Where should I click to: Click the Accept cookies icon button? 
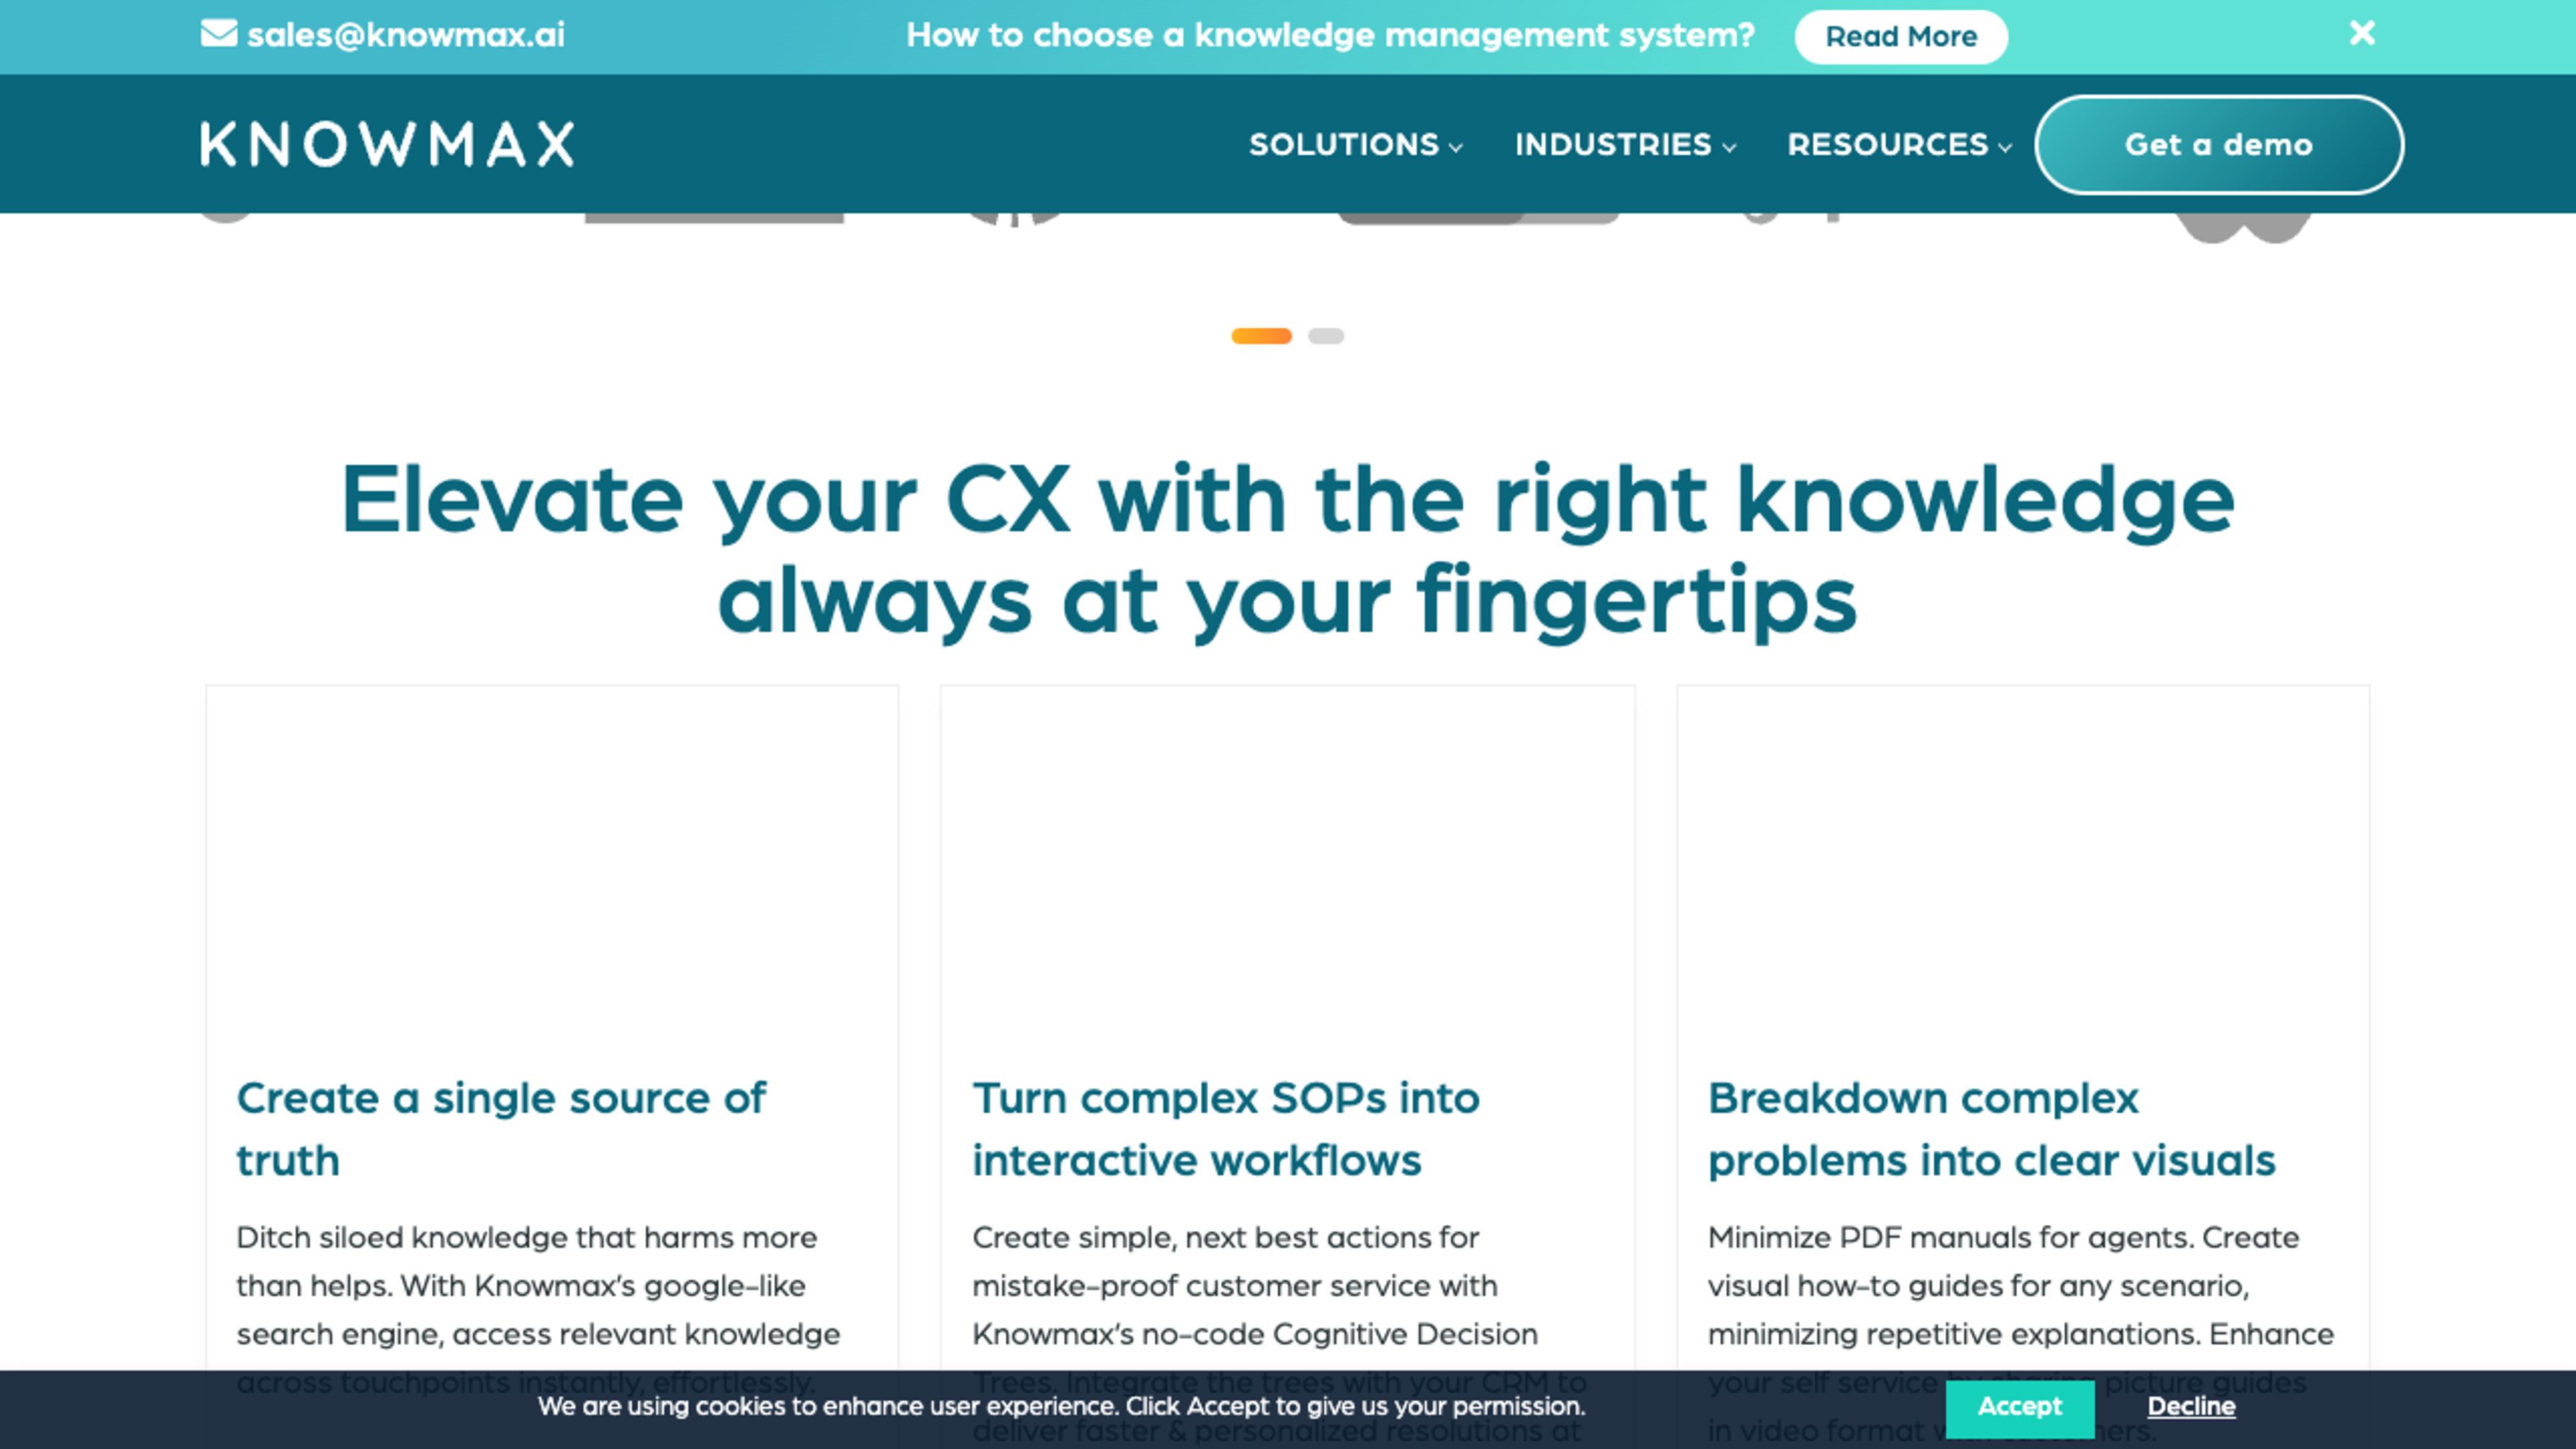point(2019,1405)
